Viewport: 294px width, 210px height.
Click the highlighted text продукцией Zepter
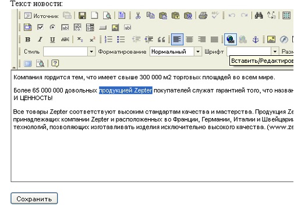[126, 90]
